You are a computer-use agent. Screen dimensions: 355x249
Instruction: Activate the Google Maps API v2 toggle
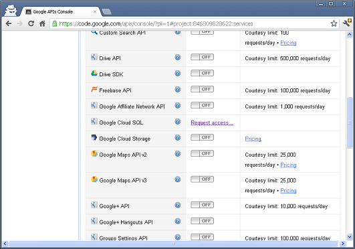[202, 153]
